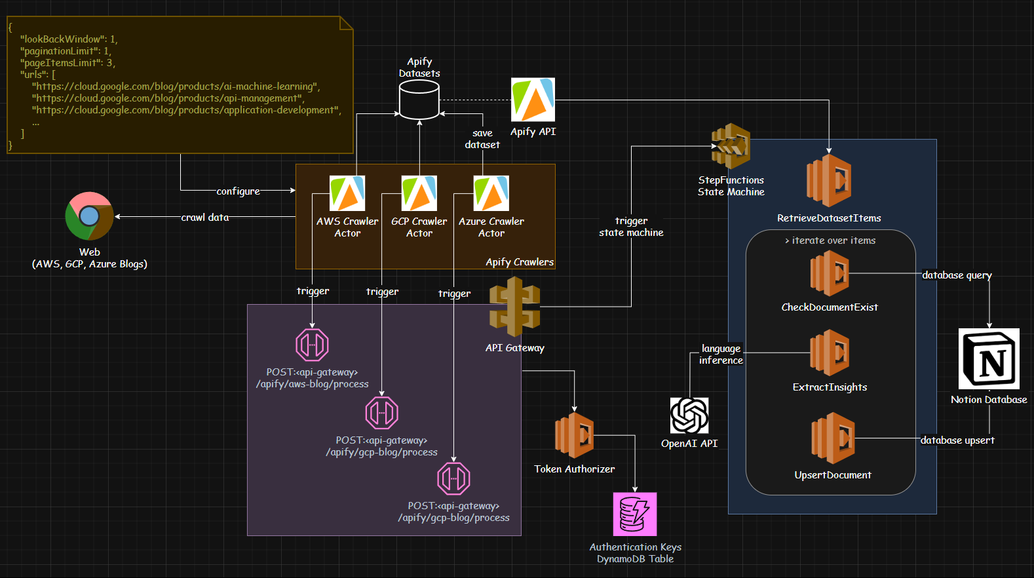The width and height of the screenshot is (1034, 578).
Task: Select the bottom POST endpoint icon
Action: (x=454, y=478)
